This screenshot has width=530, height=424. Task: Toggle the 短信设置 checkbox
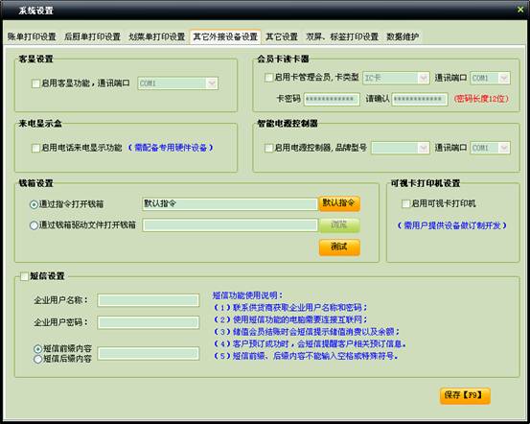point(24,276)
